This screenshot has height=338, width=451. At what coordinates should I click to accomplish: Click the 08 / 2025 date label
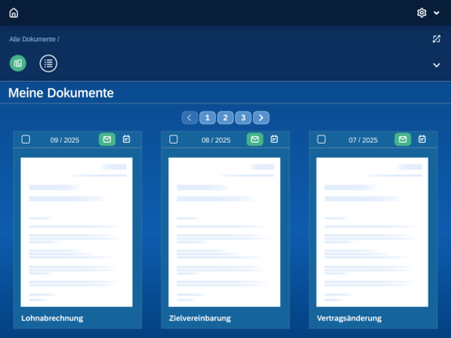pos(216,140)
